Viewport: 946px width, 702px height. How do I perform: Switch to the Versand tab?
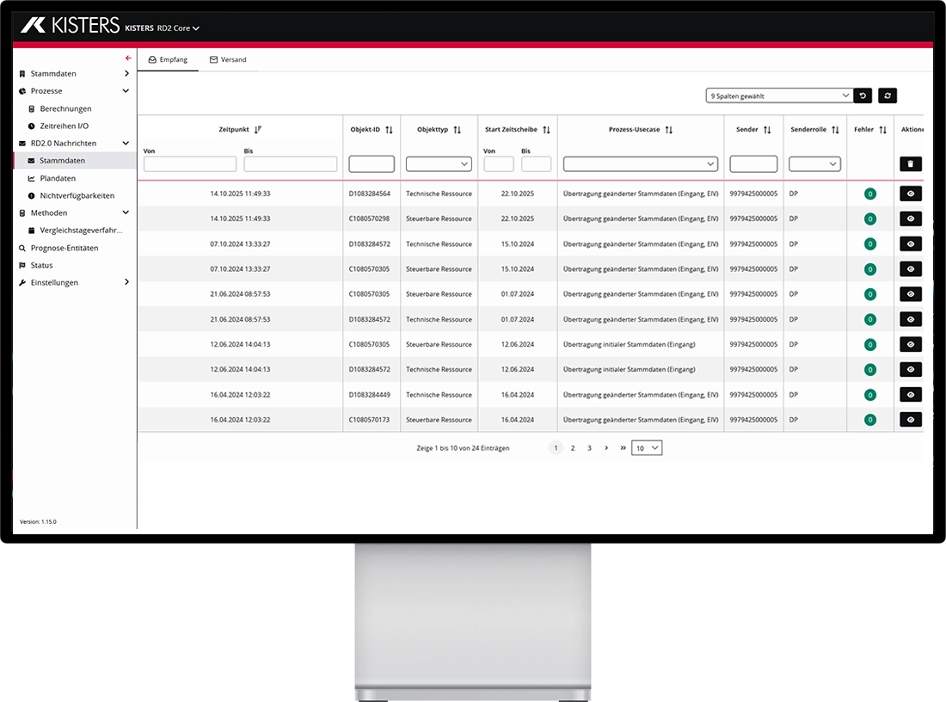pyautogui.click(x=228, y=59)
